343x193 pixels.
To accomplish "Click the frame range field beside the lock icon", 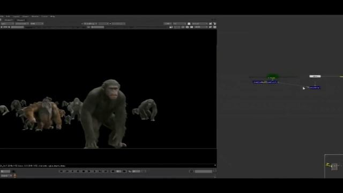I will pyautogui.click(x=204, y=172).
